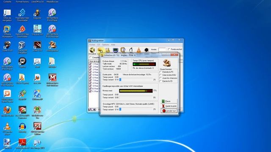The image size is (271, 152).
Task: Open the Aide menu
Action: (x=113, y=45)
